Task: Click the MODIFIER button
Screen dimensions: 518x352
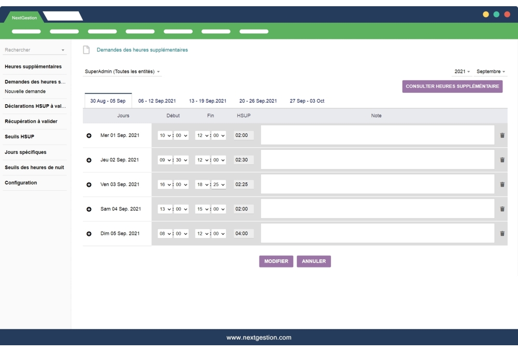Action: click(x=277, y=261)
